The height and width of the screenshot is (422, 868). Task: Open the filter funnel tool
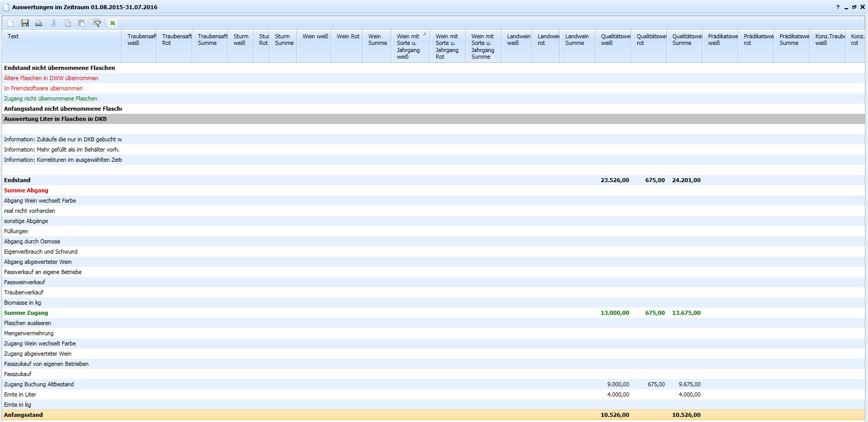coord(97,23)
